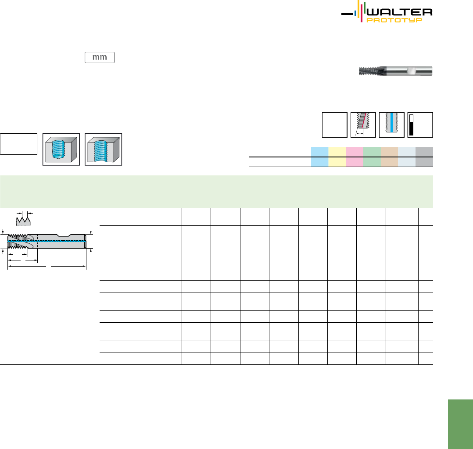The height and width of the screenshot is (449, 473).
Task: Click the PROTOTYP yellow wordmark
Action: pos(394,20)
